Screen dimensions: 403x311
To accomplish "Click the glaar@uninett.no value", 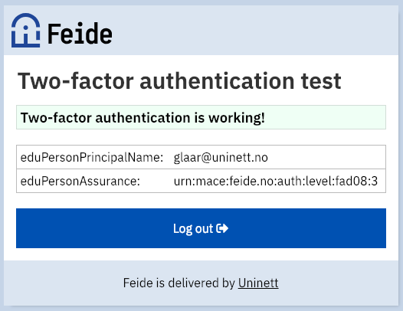I will (221, 157).
